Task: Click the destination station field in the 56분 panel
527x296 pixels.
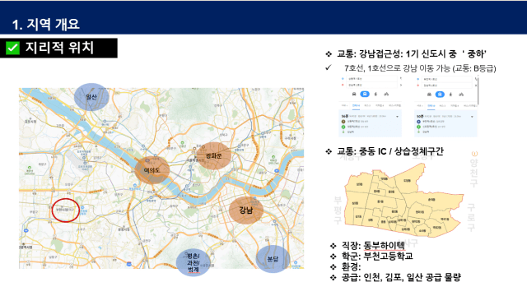Action: pos(371,86)
